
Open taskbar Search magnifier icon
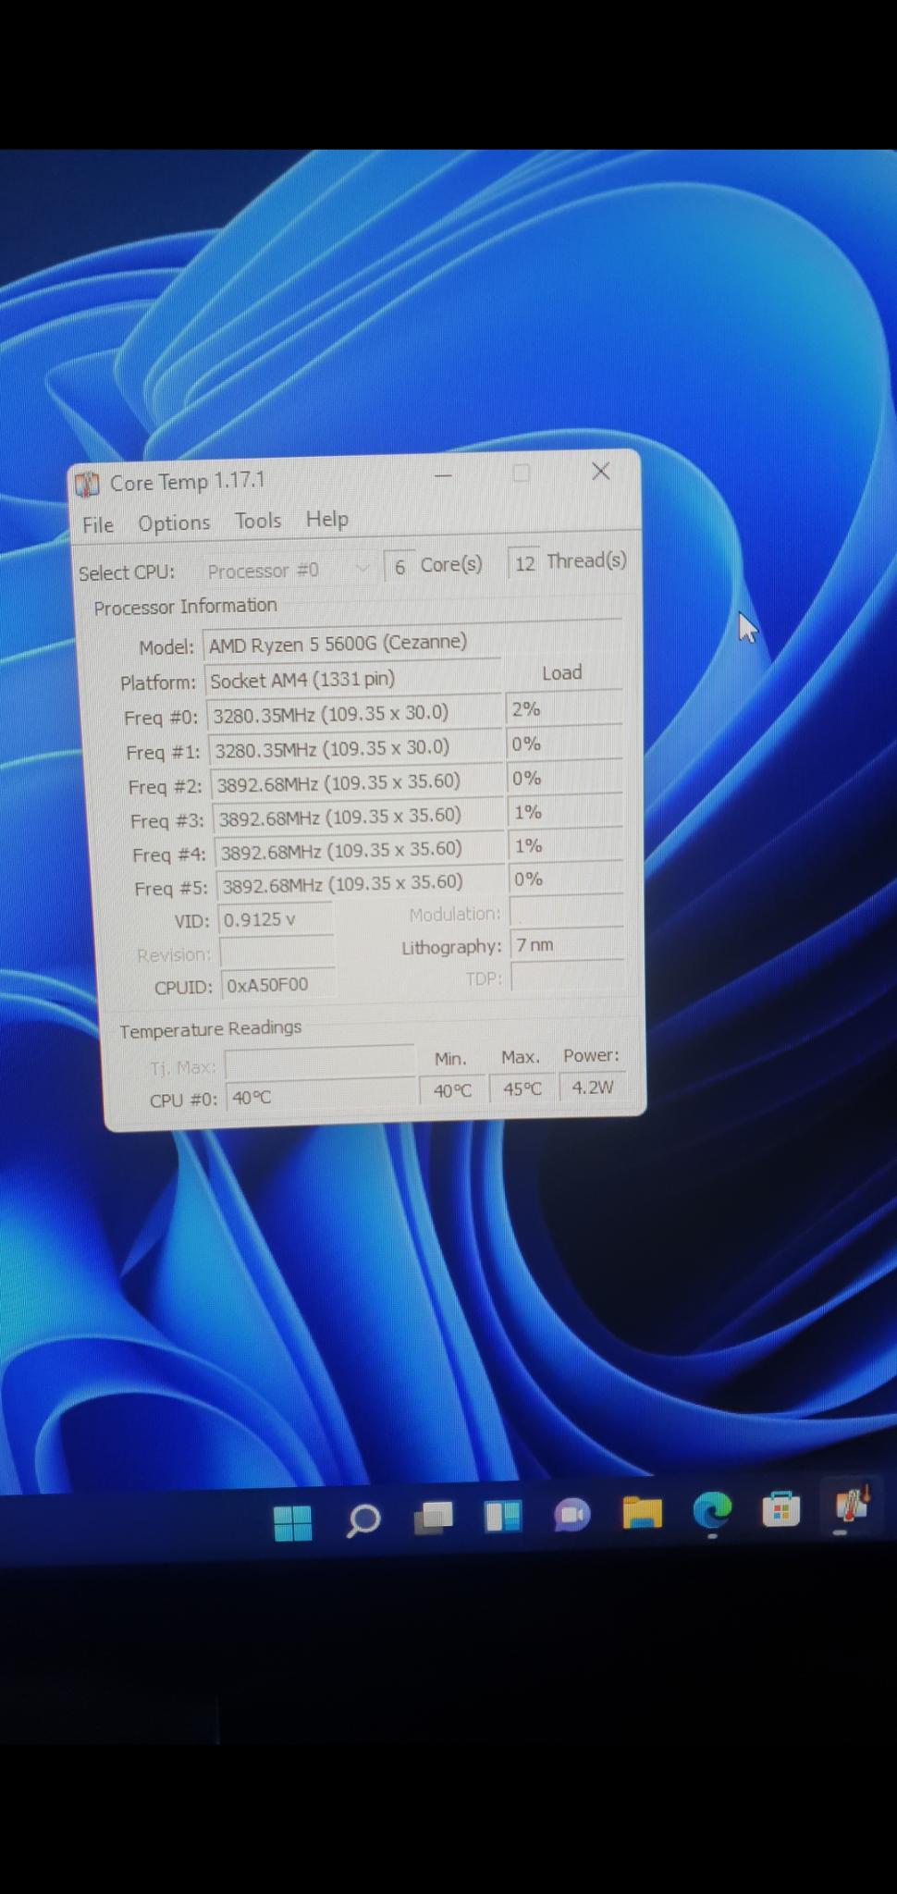pos(362,1520)
